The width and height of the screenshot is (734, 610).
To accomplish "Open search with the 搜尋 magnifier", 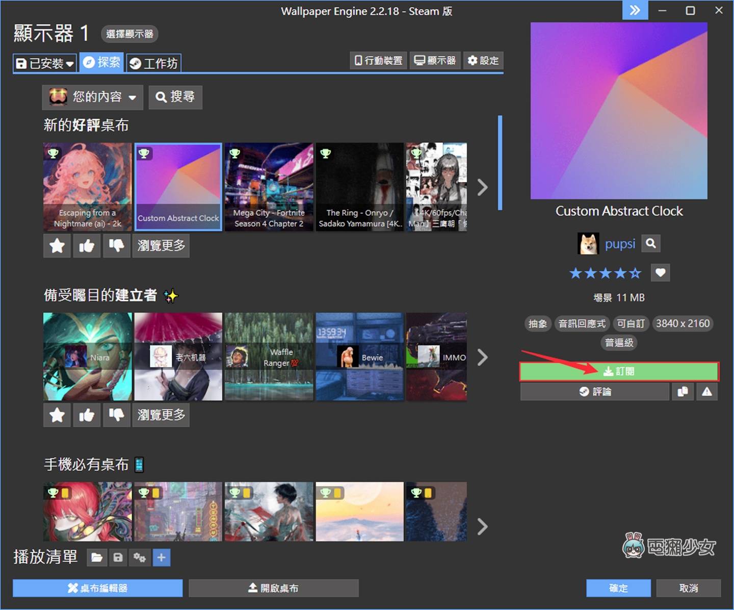I will [x=175, y=97].
